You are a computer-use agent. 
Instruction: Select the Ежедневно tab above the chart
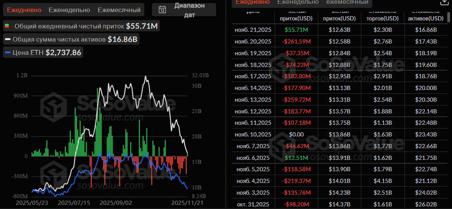[x=24, y=10]
